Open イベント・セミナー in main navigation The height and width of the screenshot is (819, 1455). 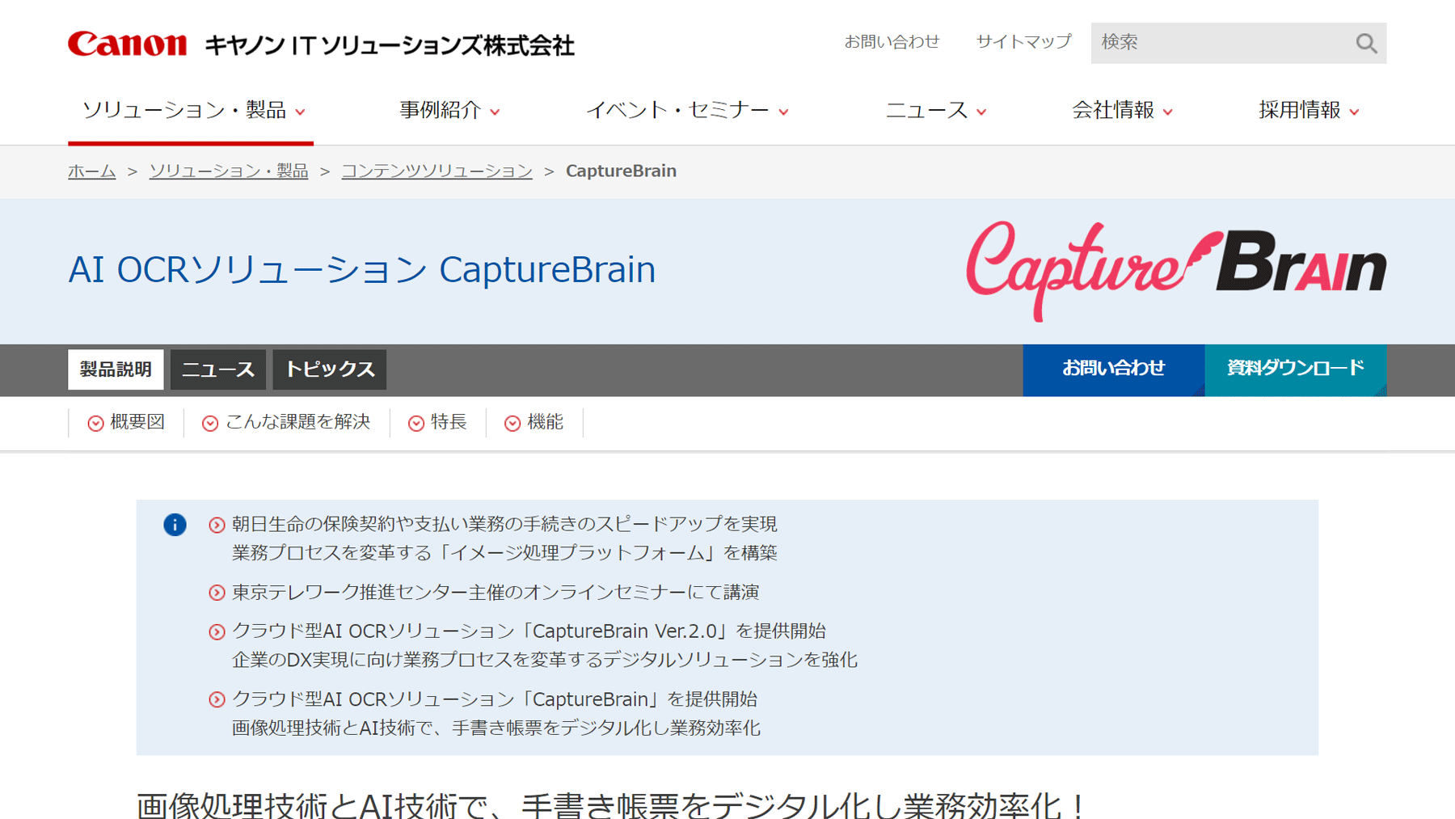[677, 110]
